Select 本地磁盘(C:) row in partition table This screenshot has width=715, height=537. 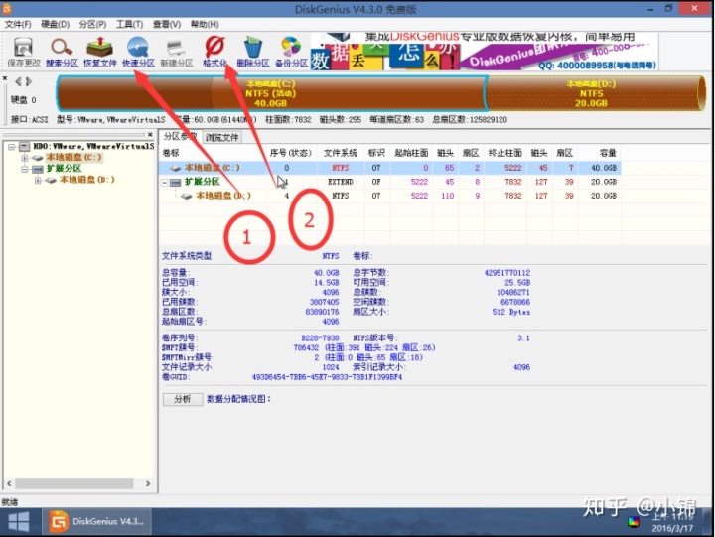[x=390, y=168]
